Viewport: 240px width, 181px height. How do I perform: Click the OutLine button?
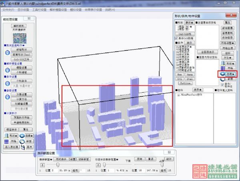184,83
